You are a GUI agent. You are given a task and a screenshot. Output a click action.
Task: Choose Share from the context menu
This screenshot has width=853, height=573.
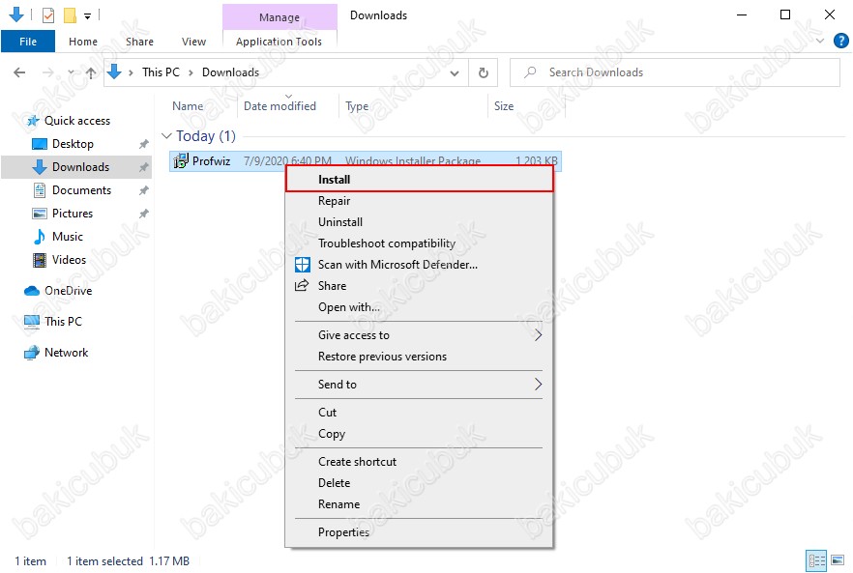[x=419, y=285]
